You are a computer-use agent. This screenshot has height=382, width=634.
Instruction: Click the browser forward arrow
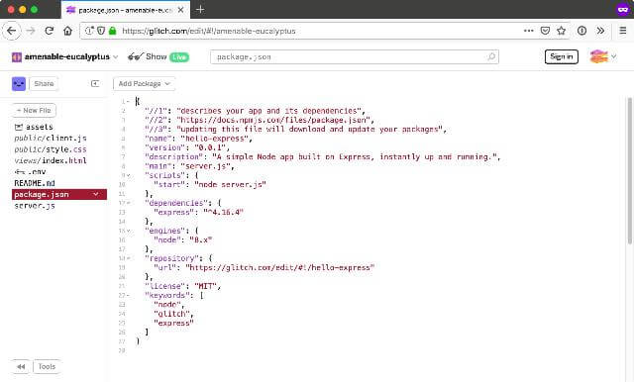pos(31,31)
